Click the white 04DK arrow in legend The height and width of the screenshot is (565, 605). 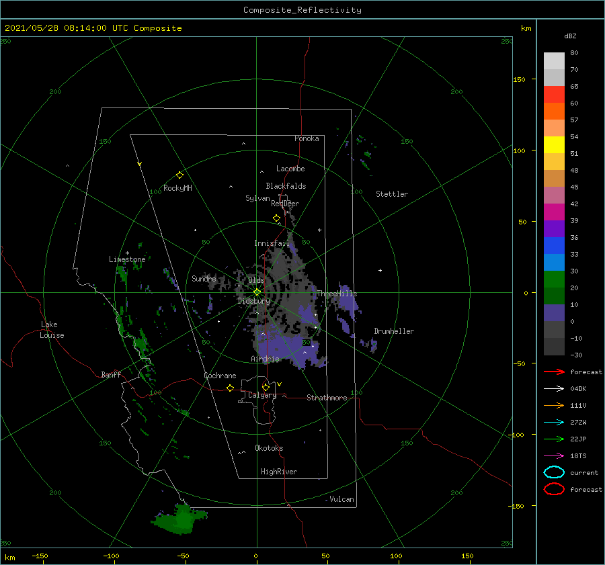pos(554,388)
